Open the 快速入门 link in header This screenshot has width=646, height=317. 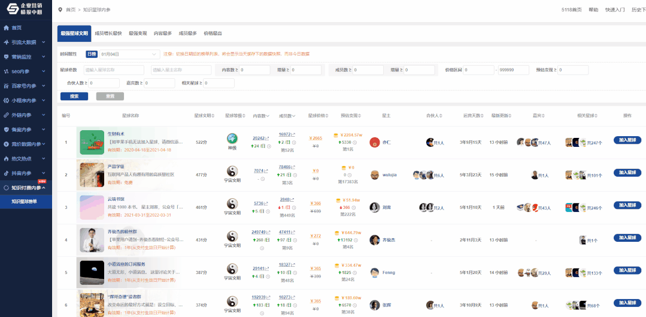(615, 10)
